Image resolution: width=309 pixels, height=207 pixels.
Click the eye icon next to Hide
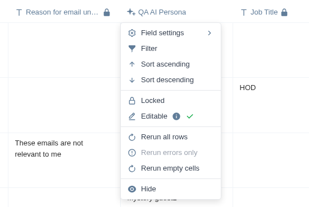[132, 189]
